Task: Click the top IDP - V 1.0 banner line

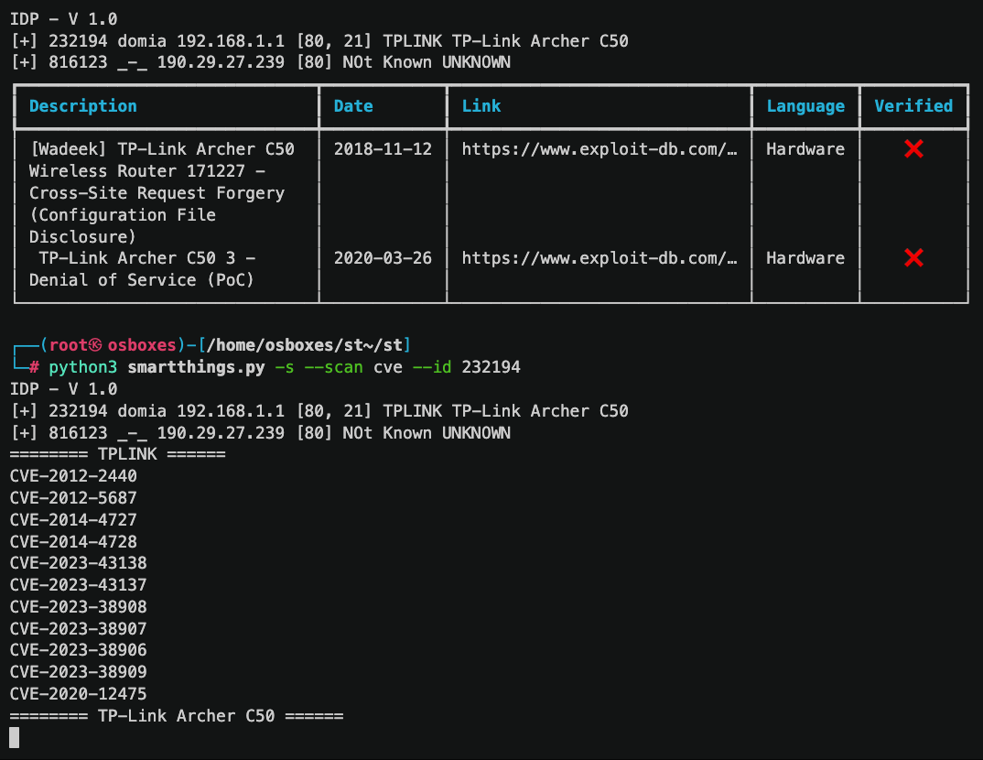Action: 64,19
